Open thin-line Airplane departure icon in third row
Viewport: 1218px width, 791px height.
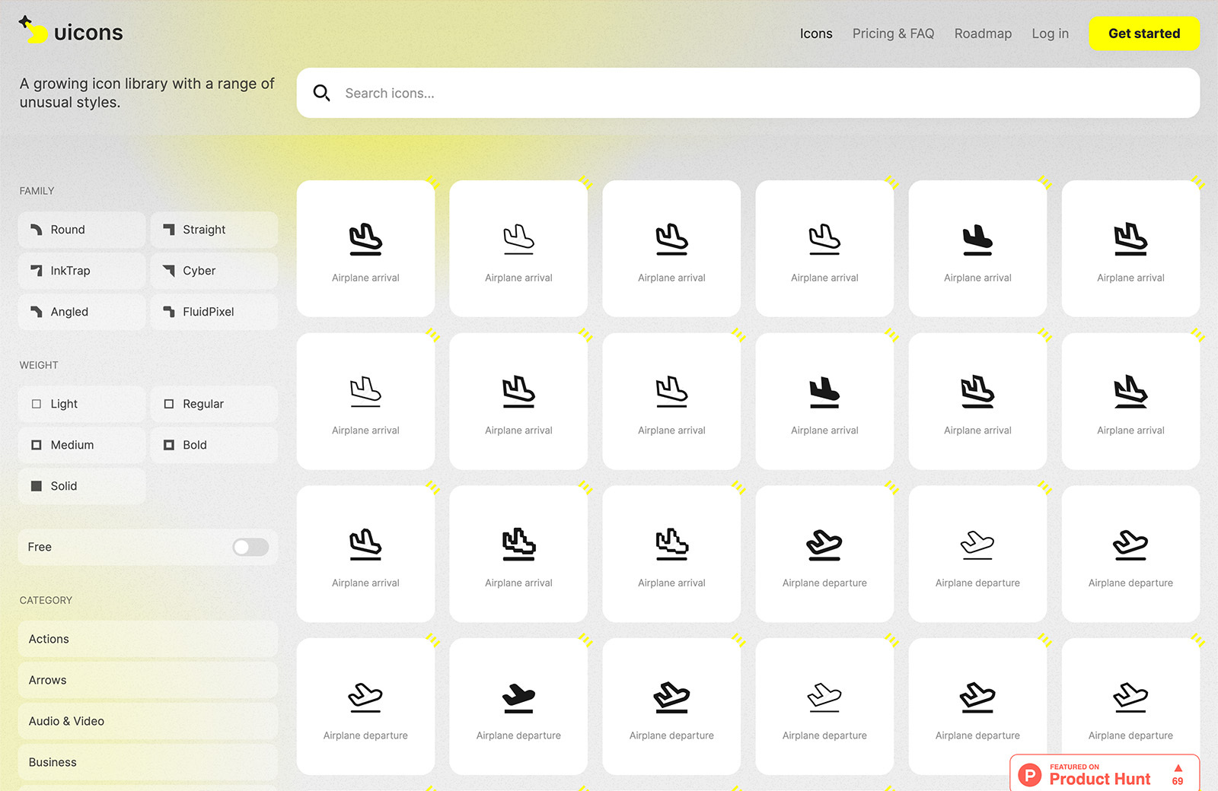977,554
